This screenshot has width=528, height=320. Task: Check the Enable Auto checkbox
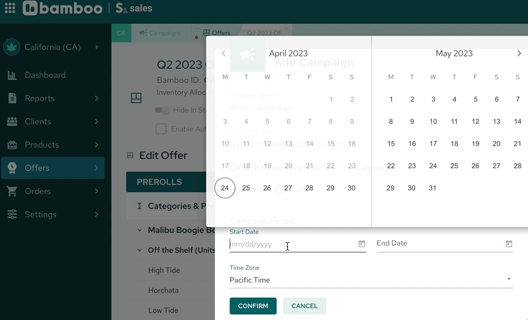point(161,129)
